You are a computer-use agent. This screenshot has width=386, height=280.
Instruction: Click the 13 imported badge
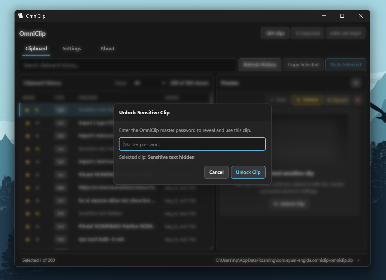[308, 33]
